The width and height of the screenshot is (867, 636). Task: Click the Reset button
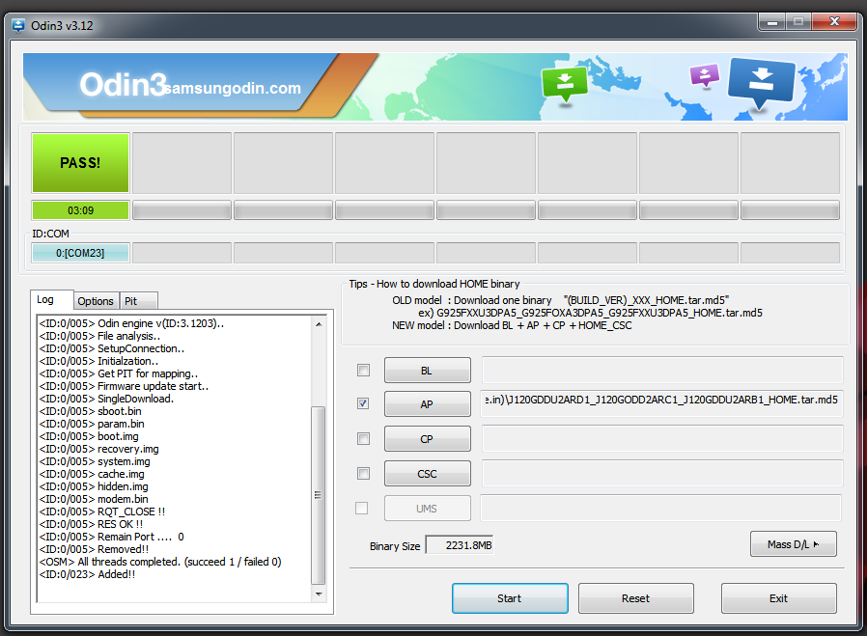pyautogui.click(x=636, y=598)
